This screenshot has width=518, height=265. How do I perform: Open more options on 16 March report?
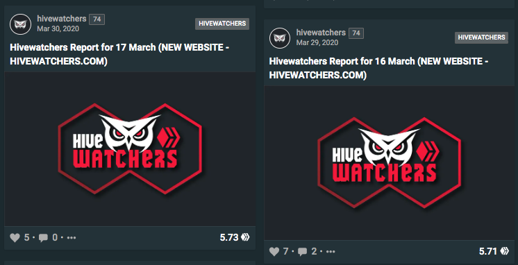pos(331,251)
